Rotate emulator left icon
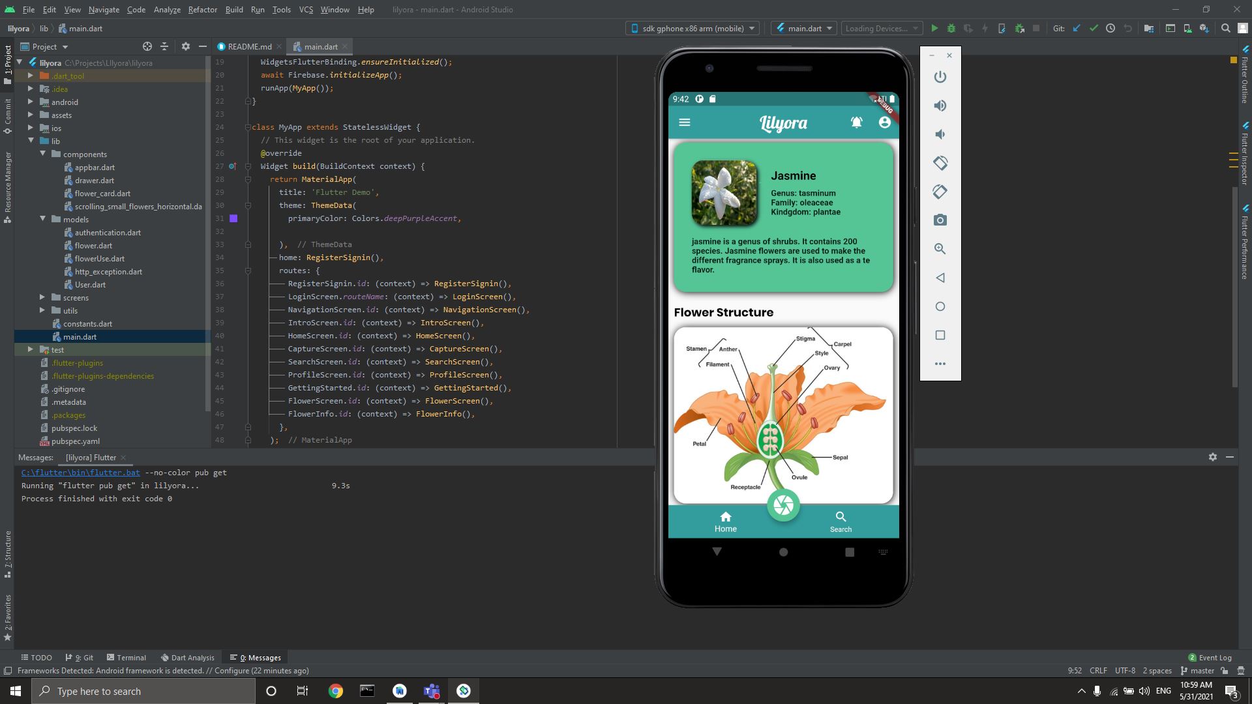This screenshot has width=1252, height=704. pyautogui.click(x=940, y=163)
